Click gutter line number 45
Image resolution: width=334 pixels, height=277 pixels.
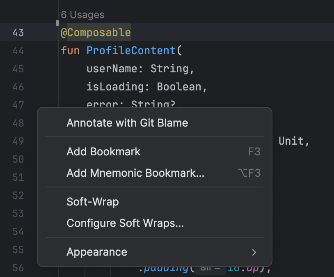click(18, 69)
